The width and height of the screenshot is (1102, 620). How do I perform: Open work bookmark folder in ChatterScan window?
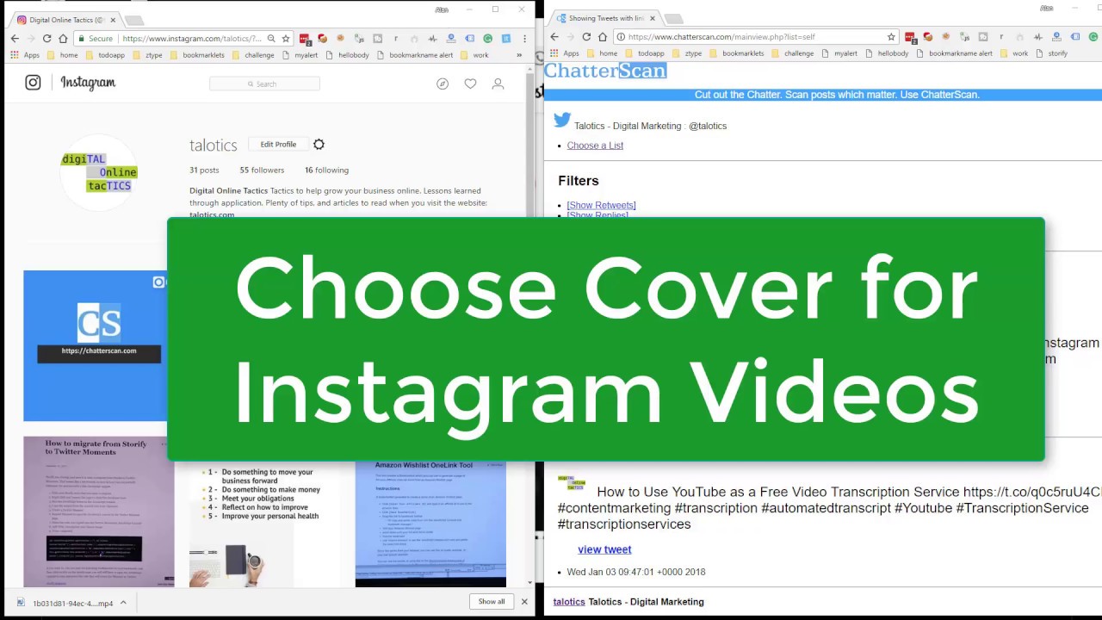tap(1013, 53)
